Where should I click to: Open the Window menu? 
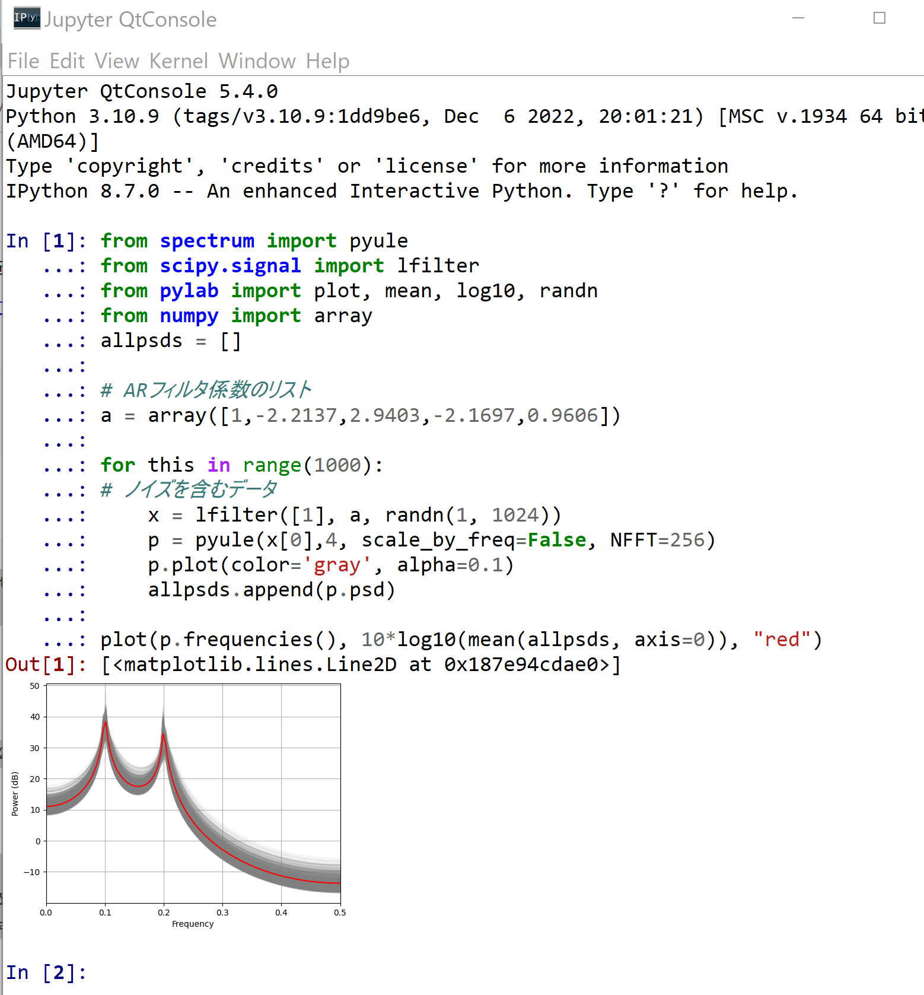click(257, 61)
